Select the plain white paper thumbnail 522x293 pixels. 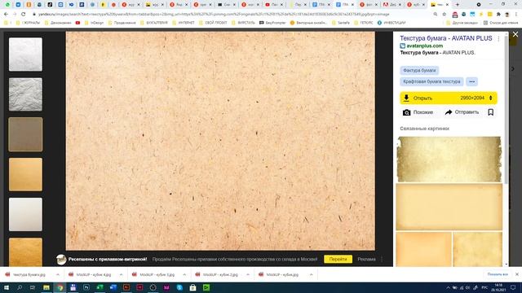click(x=25, y=214)
